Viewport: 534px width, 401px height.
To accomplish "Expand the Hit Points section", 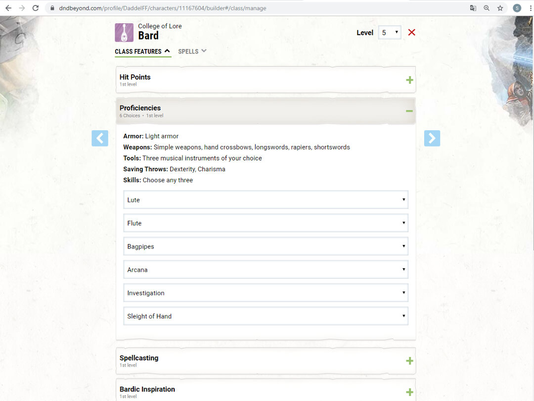I will tap(409, 80).
